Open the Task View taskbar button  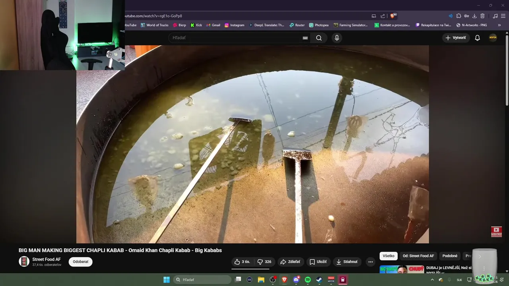238,280
